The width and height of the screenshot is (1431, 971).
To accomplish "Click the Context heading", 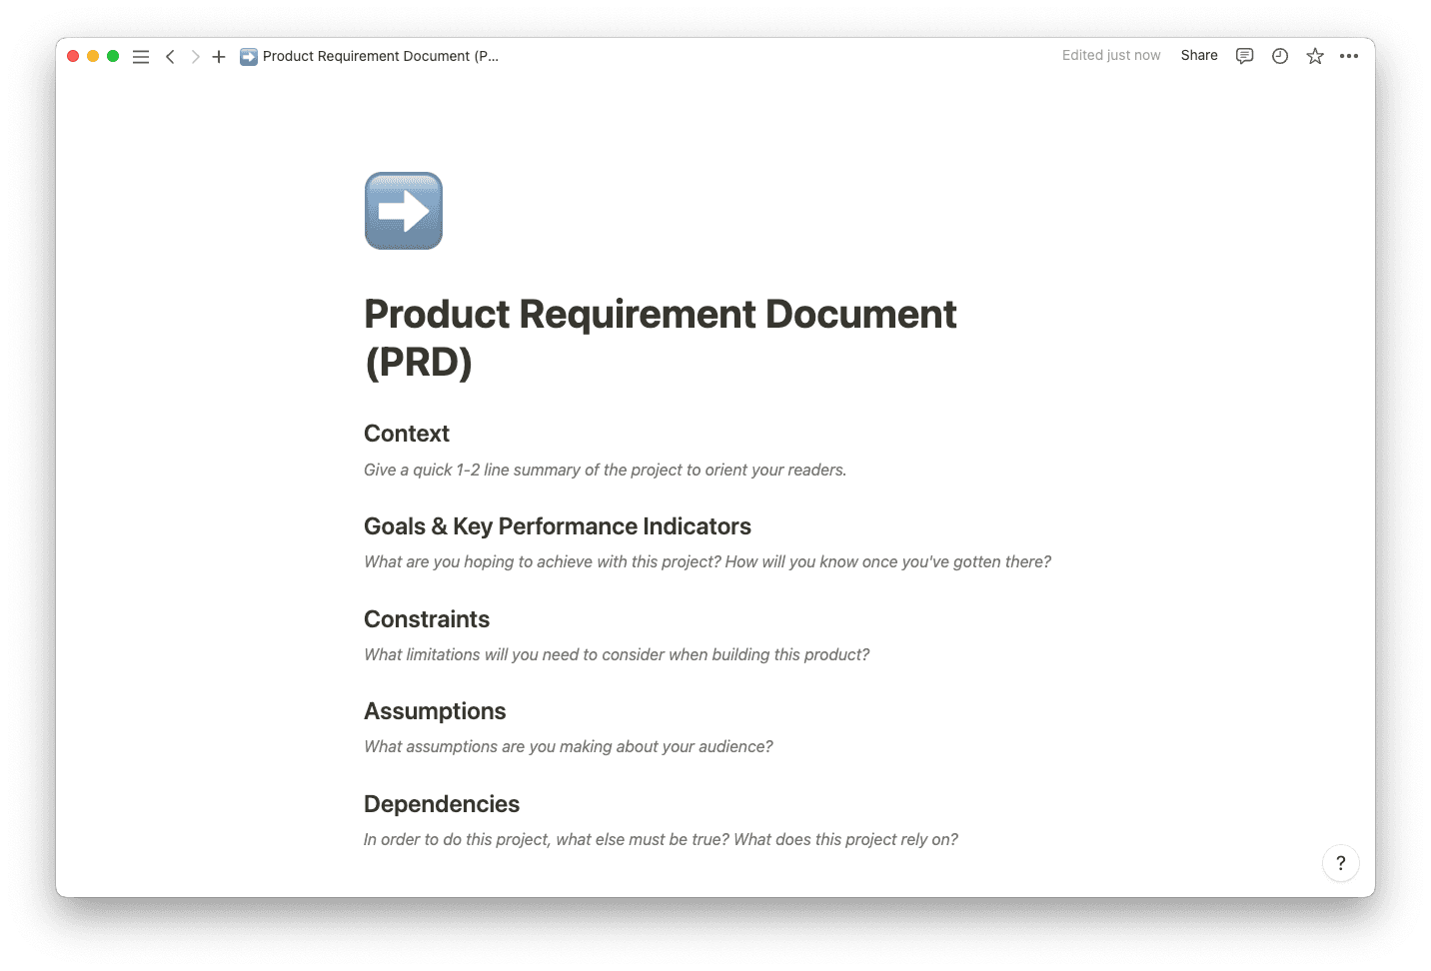I will 406,434.
